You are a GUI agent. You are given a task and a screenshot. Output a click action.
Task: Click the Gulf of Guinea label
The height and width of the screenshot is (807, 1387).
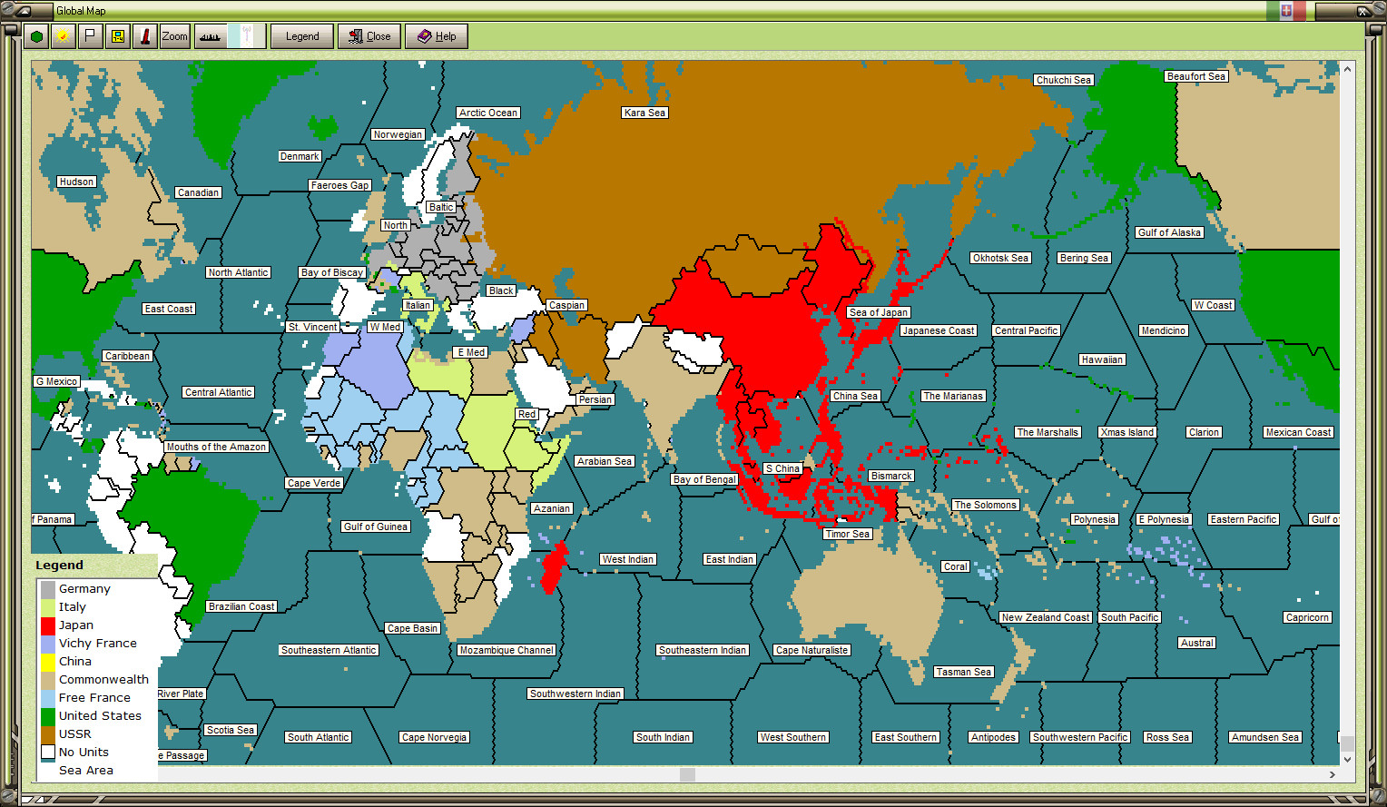376,527
